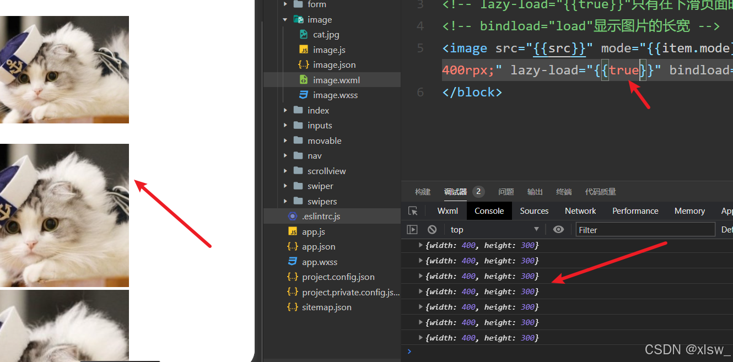The image size is (733, 362).
Task: Open the top context dropdown
Action: pos(494,230)
